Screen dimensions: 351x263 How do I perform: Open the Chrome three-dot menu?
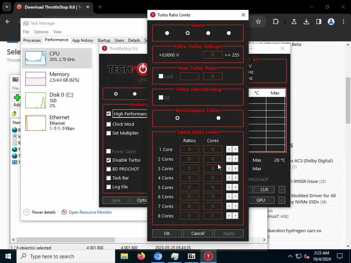tap(343, 22)
